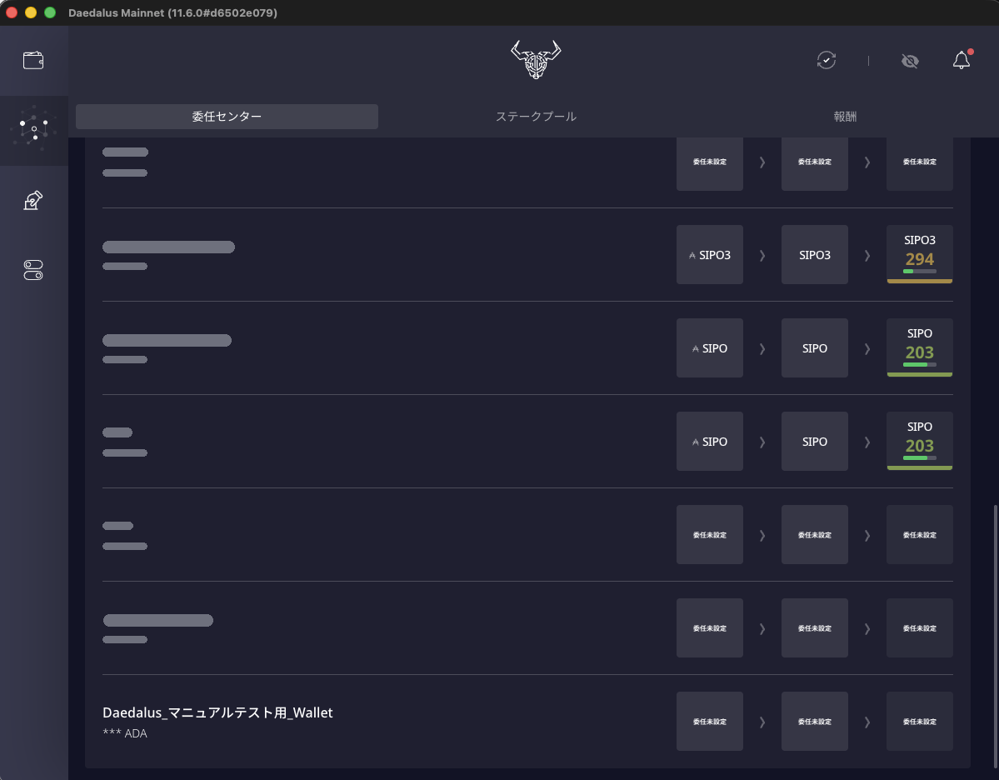Toggle discreet mode with the crossed-eye icon
The height and width of the screenshot is (780, 999).
[910, 61]
